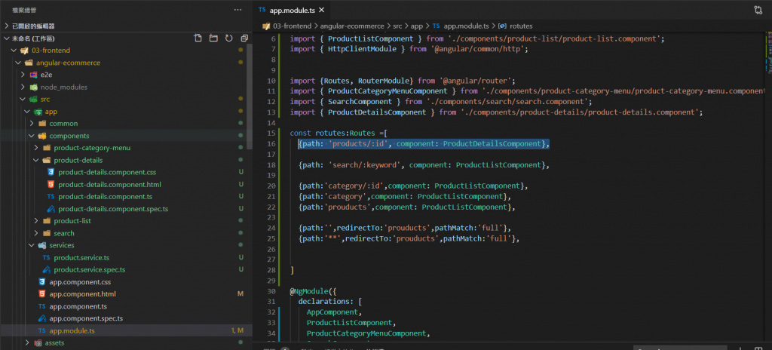Click the New File icon in explorer
This screenshot has height=350, width=772.
click(x=198, y=38)
